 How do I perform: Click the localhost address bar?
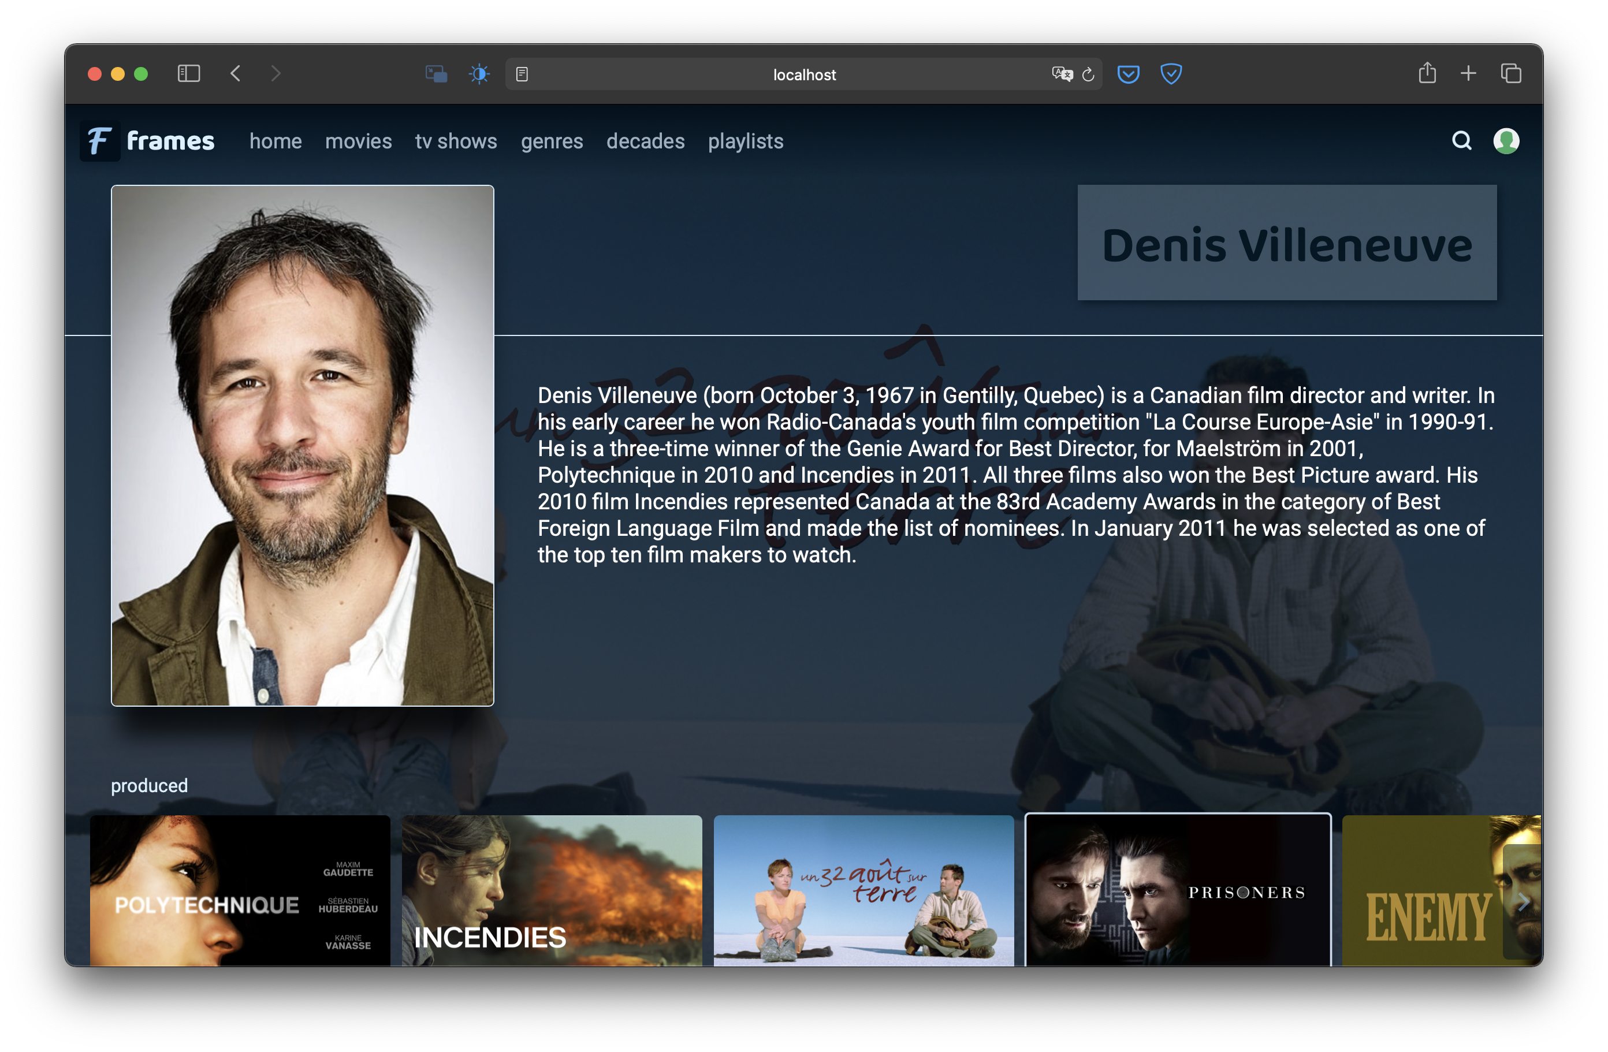(x=803, y=74)
